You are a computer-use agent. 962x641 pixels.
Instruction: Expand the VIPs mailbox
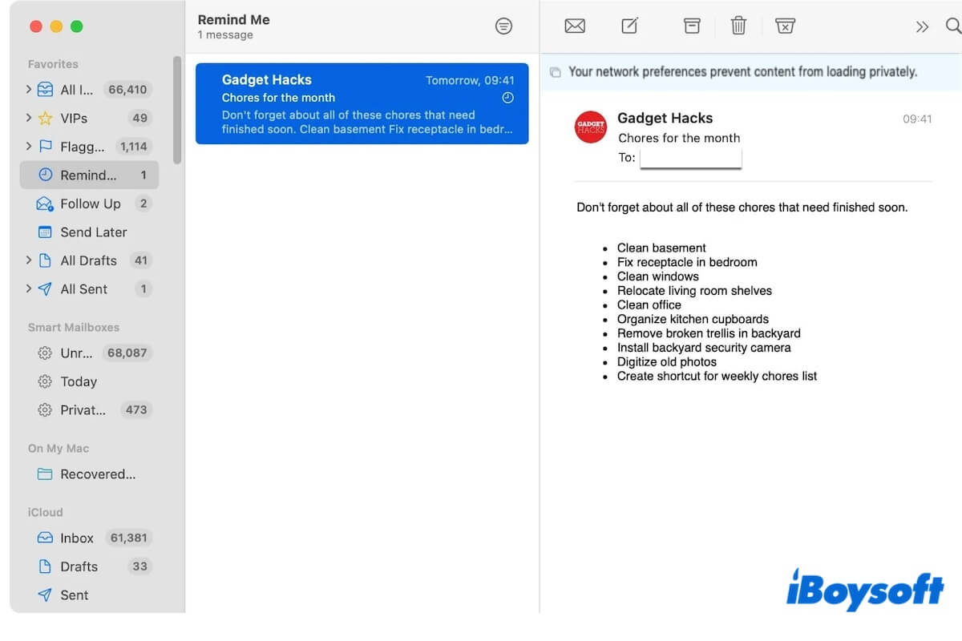29,118
